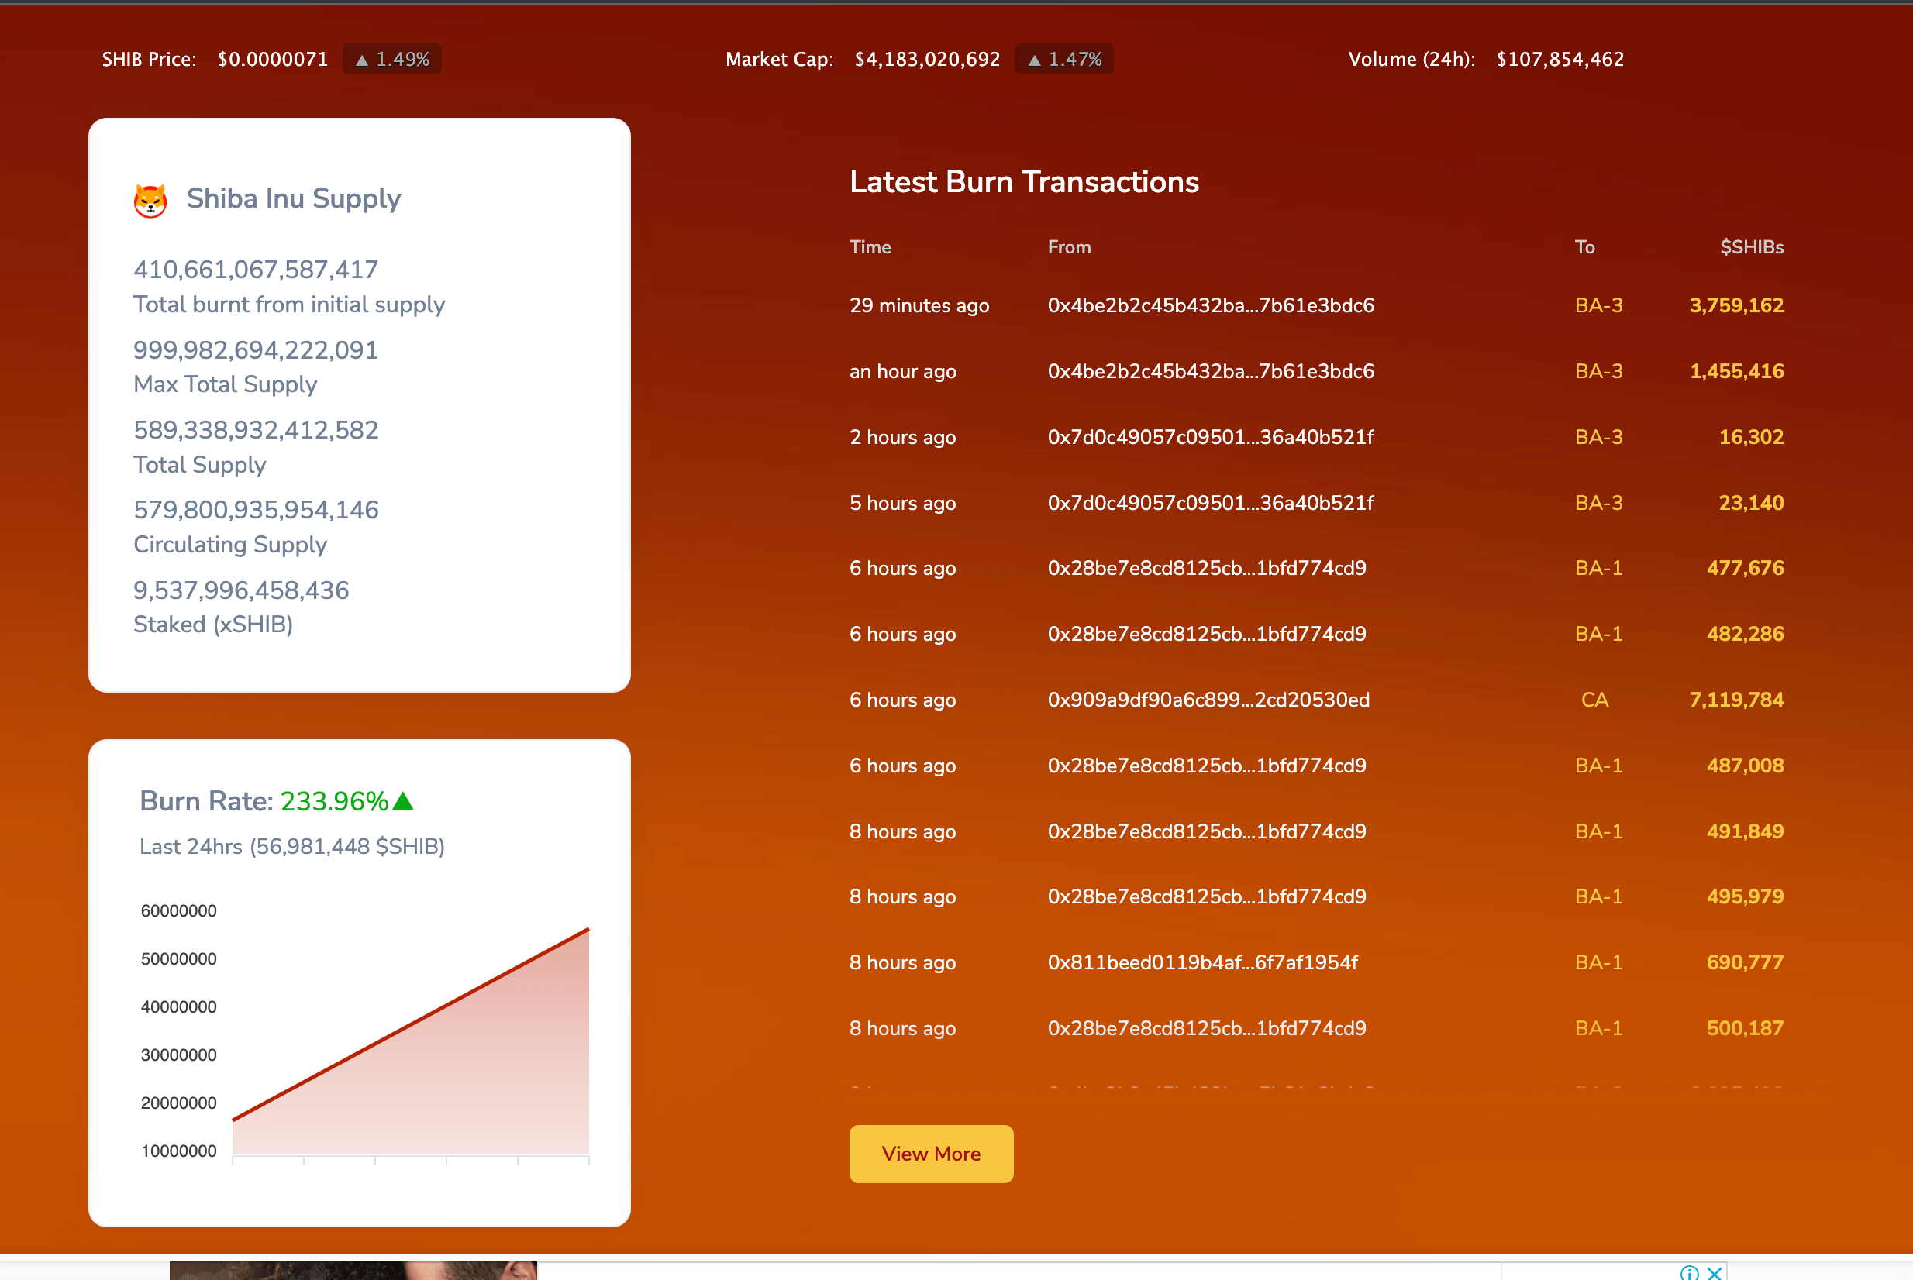
Task: Open address 0x811beed0119b4af...6f7af1954f
Action: click(x=1202, y=962)
